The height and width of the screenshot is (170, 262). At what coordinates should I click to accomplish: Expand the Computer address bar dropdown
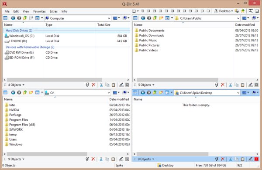(x=109, y=18)
